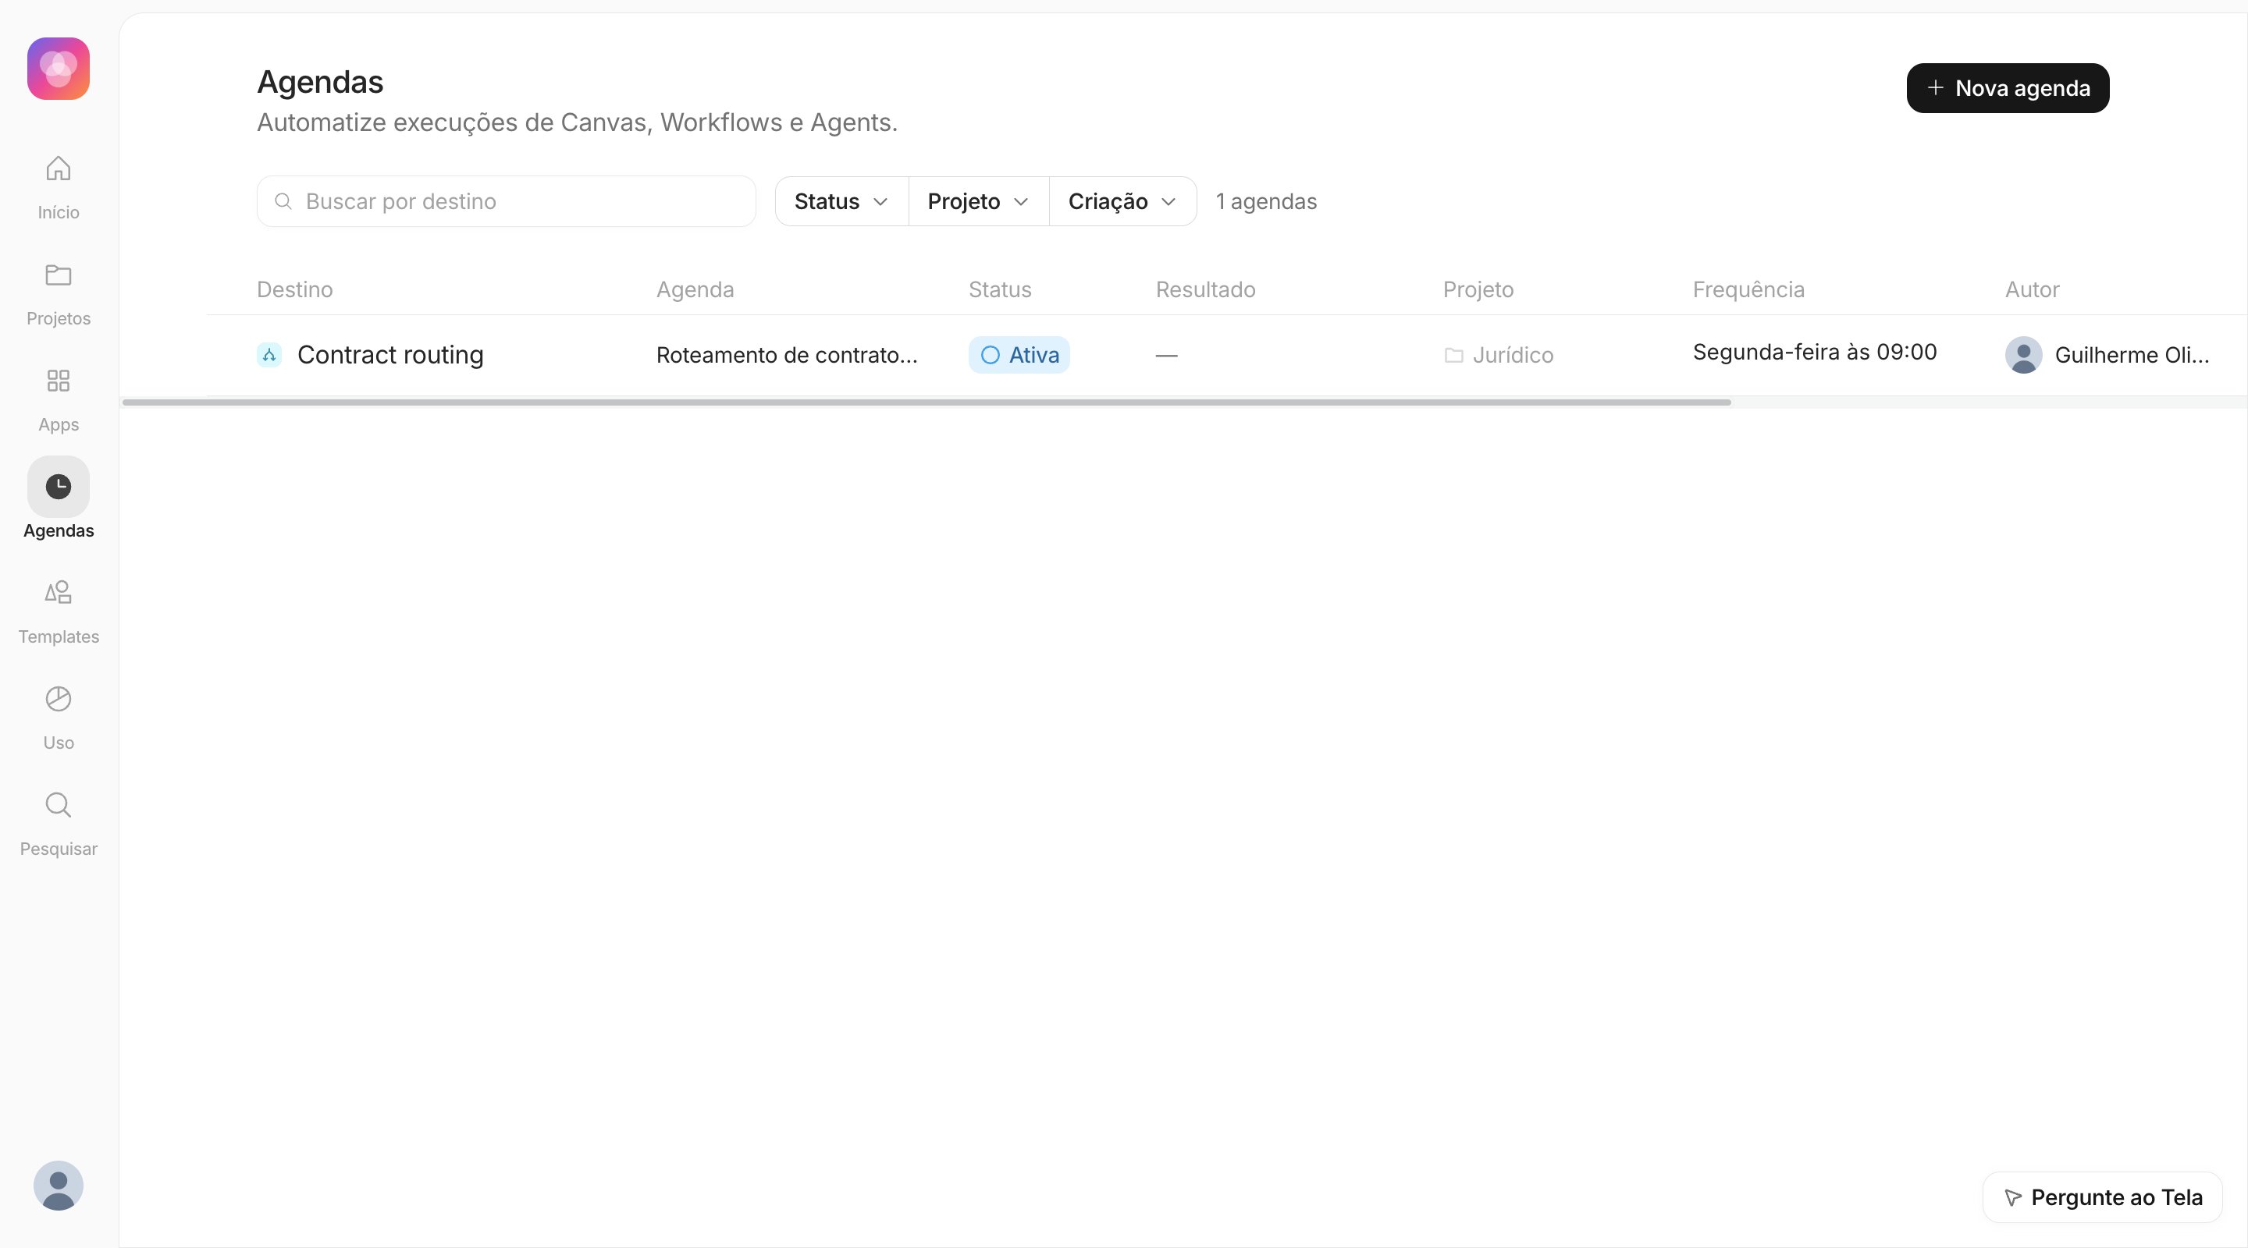This screenshot has height=1248, width=2248.
Task: Click the Agenda column header
Action: point(695,289)
